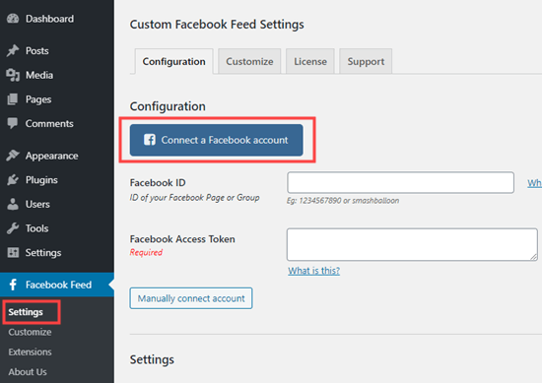Click Connect a Facebook account button
This screenshot has width=542, height=383.
pos(217,140)
